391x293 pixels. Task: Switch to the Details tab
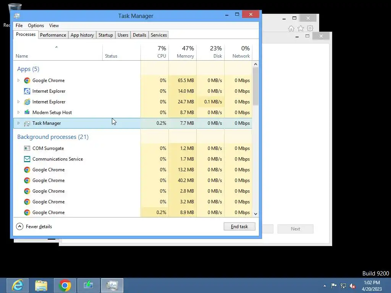(x=139, y=35)
